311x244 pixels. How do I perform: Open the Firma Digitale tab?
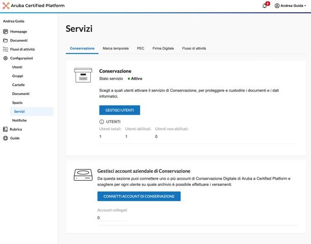[x=163, y=48]
